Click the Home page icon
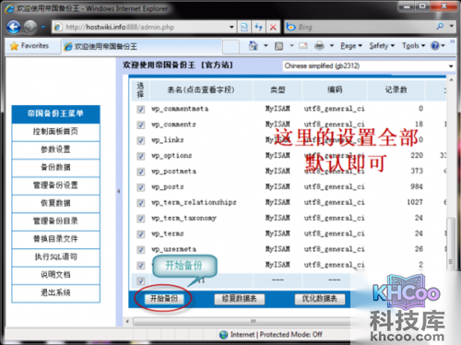This screenshot has width=461, height=345. (x=254, y=46)
